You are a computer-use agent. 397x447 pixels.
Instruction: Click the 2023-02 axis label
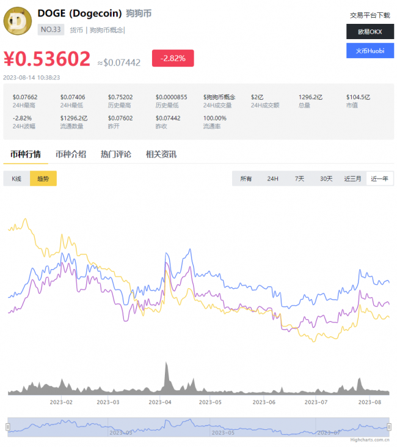(x=61, y=402)
